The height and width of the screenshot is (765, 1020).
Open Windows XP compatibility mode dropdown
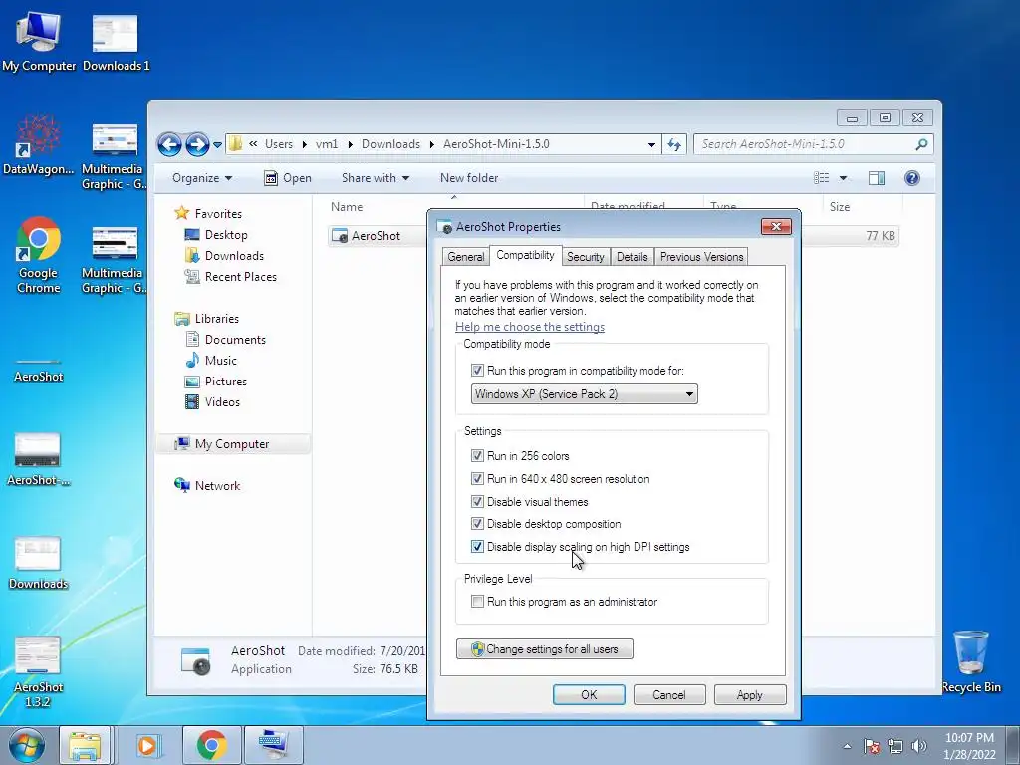point(584,394)
